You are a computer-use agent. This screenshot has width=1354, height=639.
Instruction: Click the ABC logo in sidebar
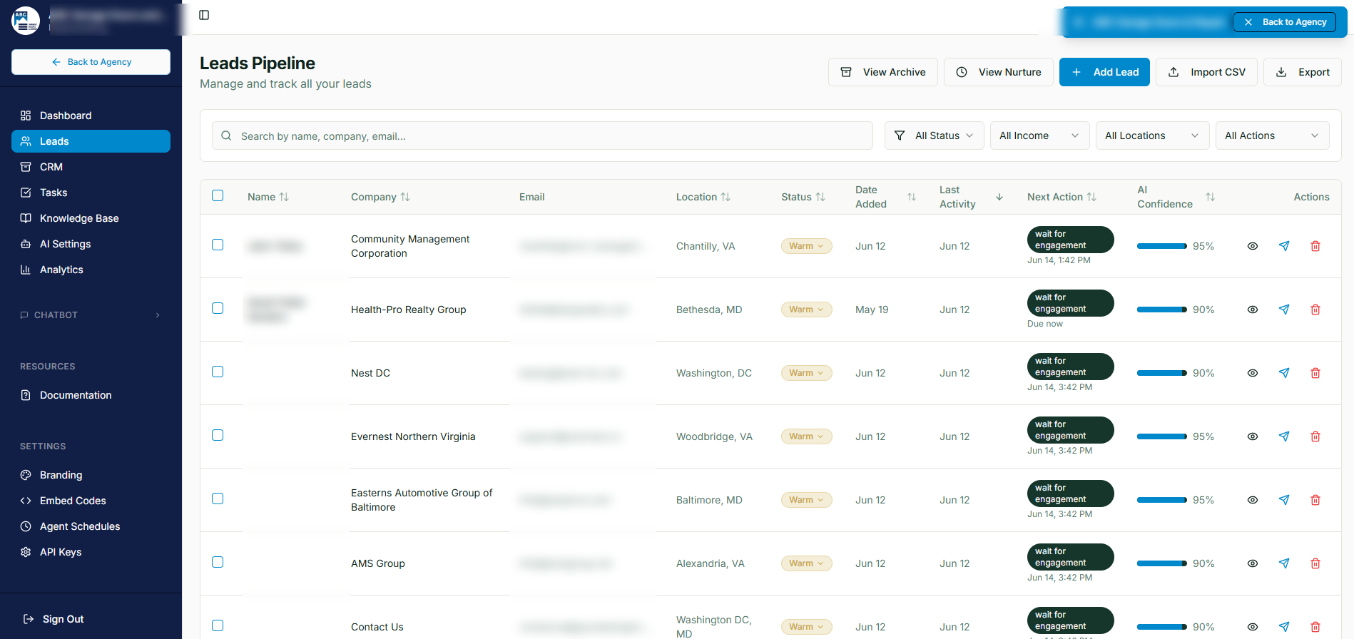(26, 21)
